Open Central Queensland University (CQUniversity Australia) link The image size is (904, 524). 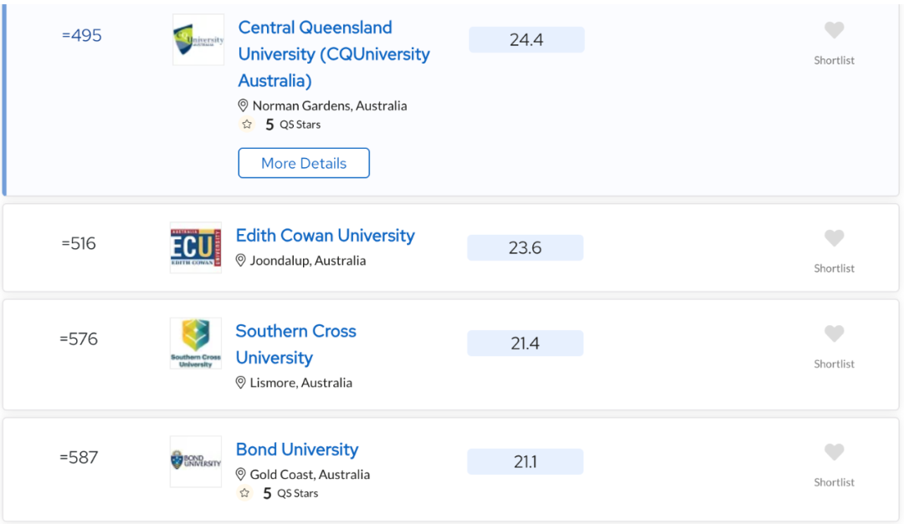click(334, 53)
